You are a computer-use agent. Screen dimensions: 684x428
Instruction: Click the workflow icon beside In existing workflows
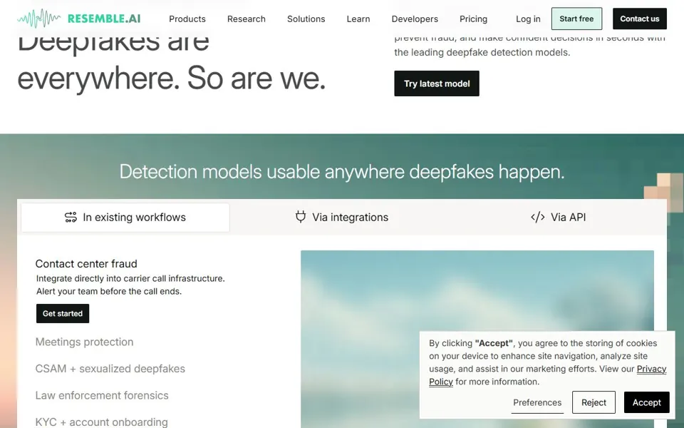point(71,217)
